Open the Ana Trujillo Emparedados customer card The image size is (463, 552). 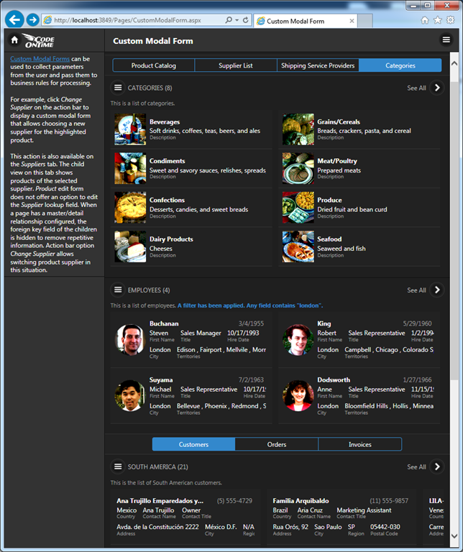click(x=185, y=517)
